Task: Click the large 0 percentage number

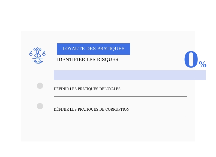Action: point(191,60)
